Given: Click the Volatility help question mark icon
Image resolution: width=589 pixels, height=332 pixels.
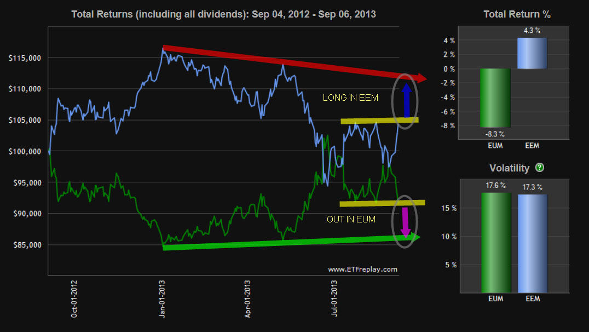Looking at the screenshot, I should click(540, 168).
